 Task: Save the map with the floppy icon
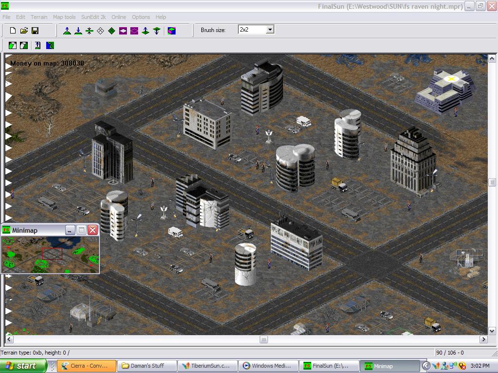click(35, 31)
